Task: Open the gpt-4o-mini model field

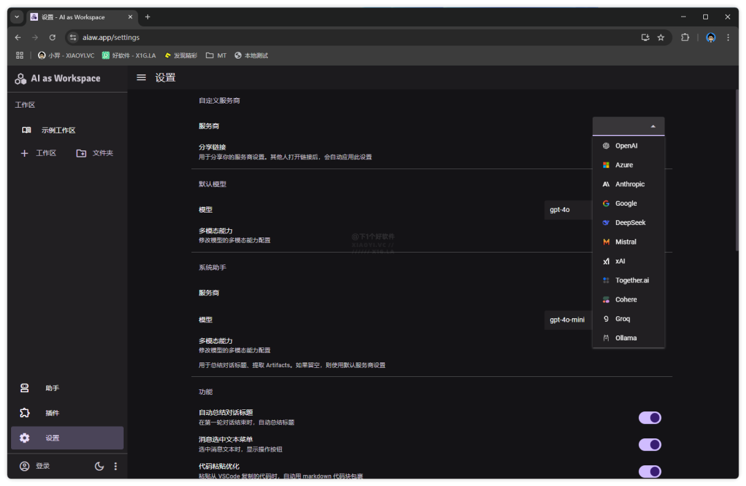Action: (x=568, y=320)
